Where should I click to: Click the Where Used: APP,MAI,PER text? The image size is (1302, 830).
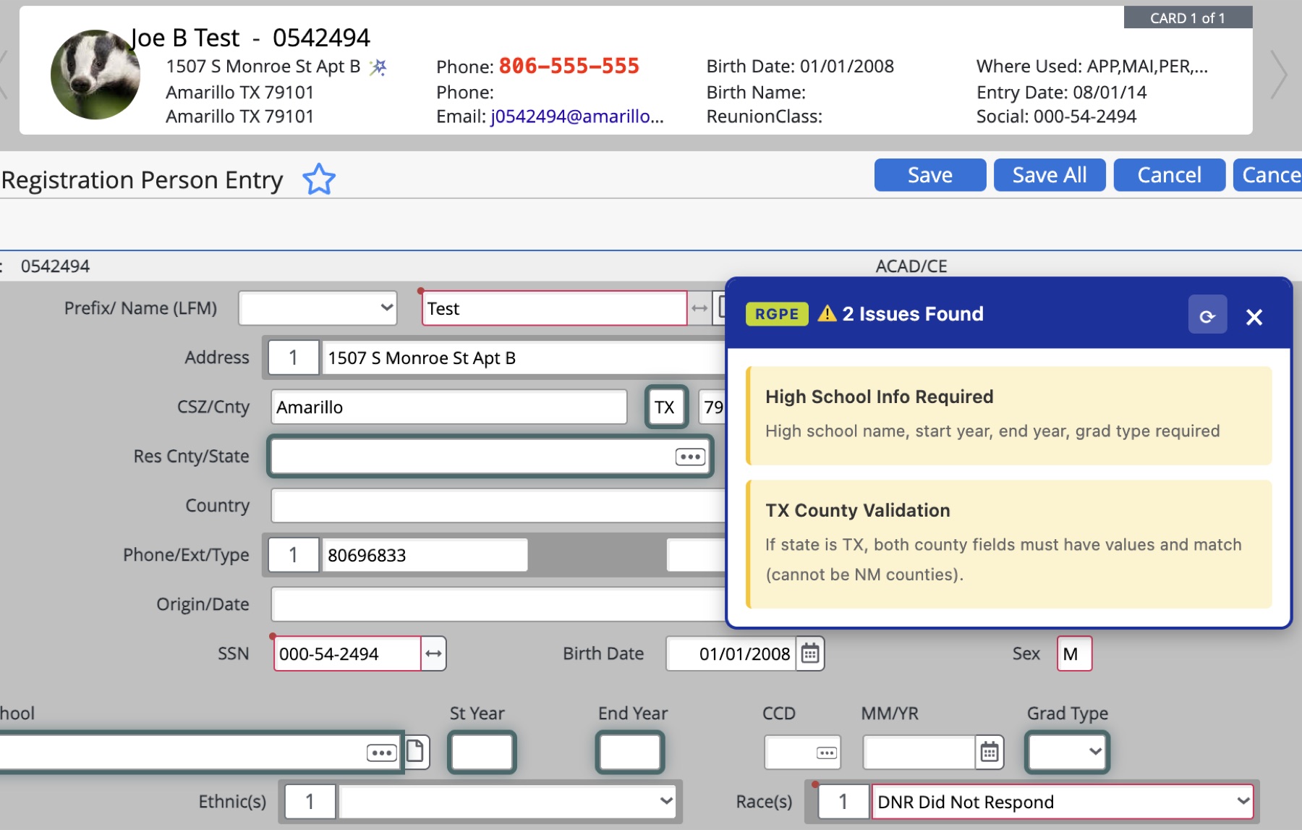coord(1092,67)
